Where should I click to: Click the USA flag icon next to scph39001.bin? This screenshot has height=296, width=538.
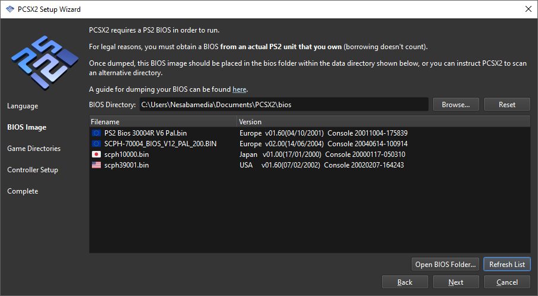(96, 165)
